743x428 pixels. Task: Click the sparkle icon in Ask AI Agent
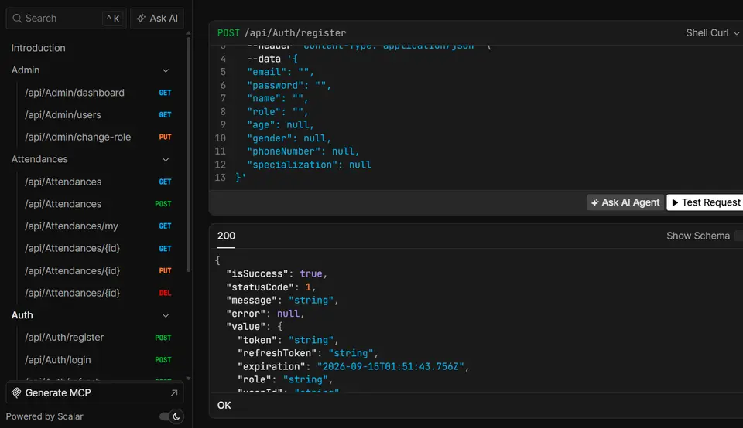point(594,203)
